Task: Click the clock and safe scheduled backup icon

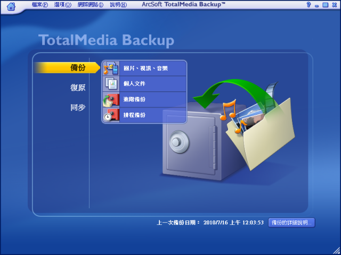Action: pyautogui.click(x=111, y=115)
